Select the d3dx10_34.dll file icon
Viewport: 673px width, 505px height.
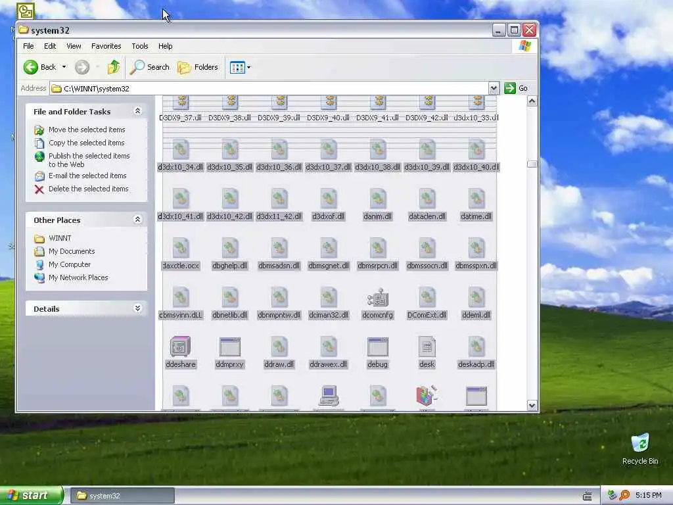tap(180, 149)
